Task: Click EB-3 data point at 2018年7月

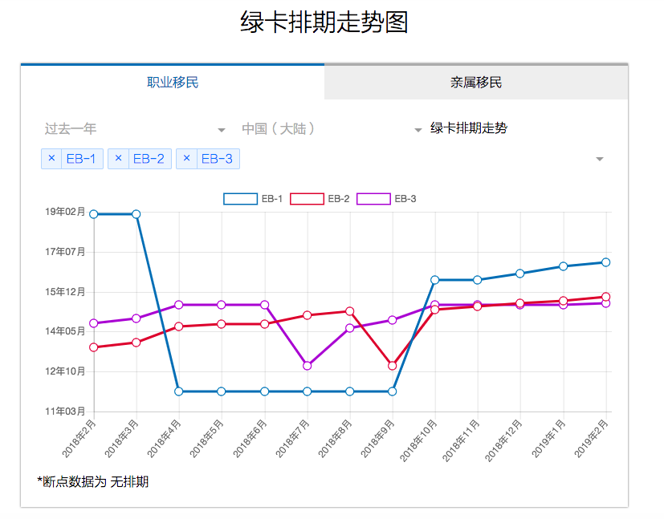Action: [307, 366]
